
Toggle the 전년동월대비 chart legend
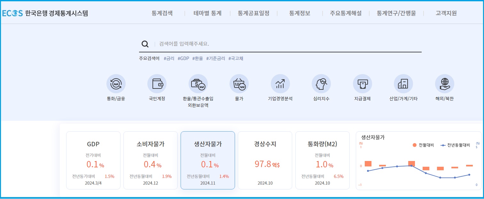pyautogui.click(x=455, y=145)
